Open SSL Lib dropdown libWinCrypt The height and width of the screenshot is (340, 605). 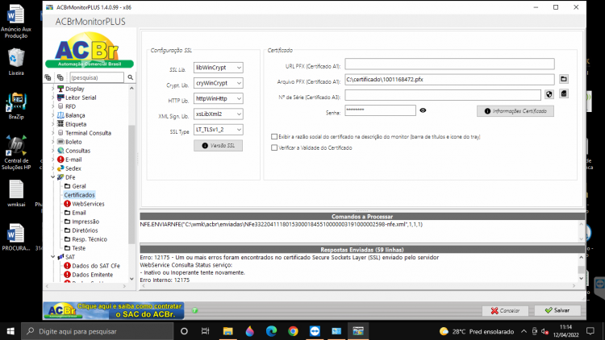pyautogui.click(x=219, y=68)
